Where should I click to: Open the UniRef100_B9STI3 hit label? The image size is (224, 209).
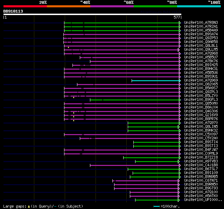[x=201, y=146]
